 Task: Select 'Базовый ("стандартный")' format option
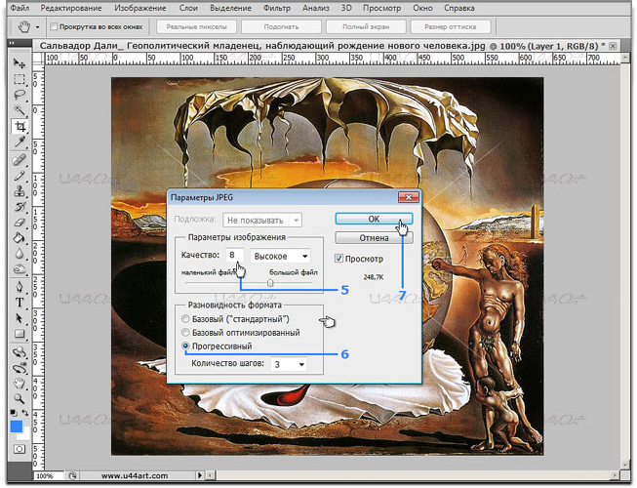[x=185, y=319]
